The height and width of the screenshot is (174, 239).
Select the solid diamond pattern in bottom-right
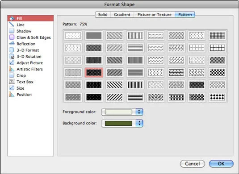tap(217, 97)
